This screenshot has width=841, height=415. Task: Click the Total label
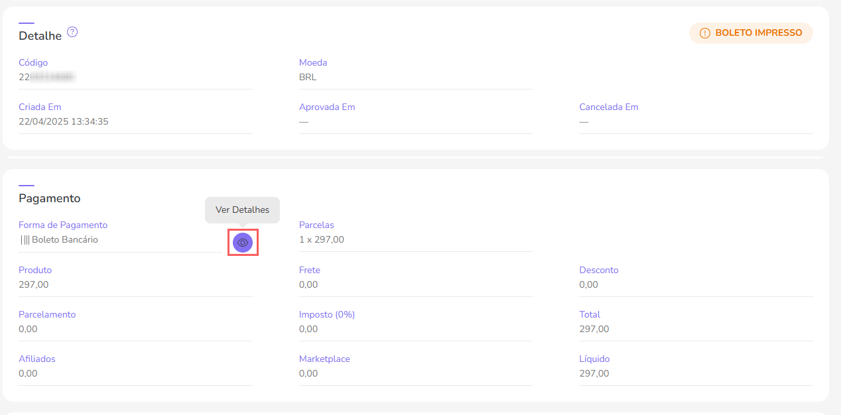(x=590, y=314)
